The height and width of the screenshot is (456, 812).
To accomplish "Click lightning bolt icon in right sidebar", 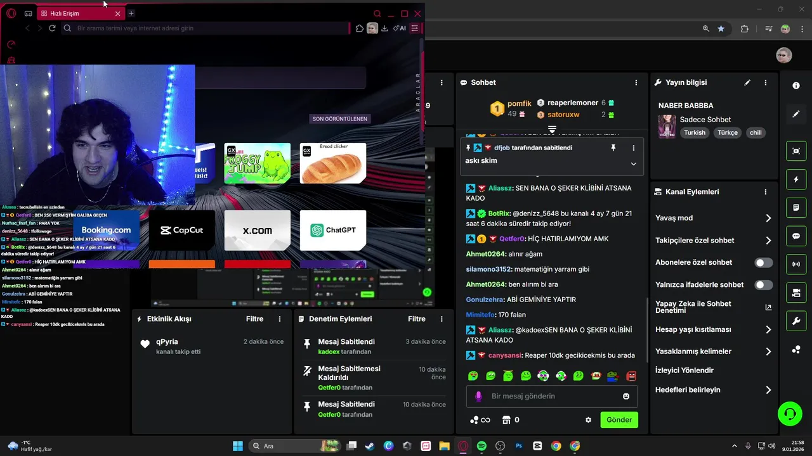I will coord(796,179).
